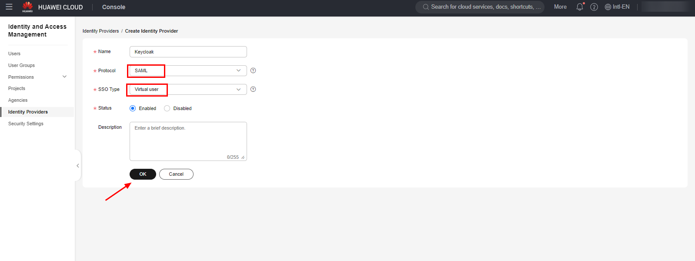The image size is (695, 261).
Task: Click the Identity Providers breadcrumb link
Action: pyautogui.click(x=100, y=31)
